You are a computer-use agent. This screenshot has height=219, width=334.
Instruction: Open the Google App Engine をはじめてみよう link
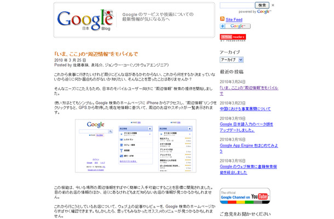[249, 148]
